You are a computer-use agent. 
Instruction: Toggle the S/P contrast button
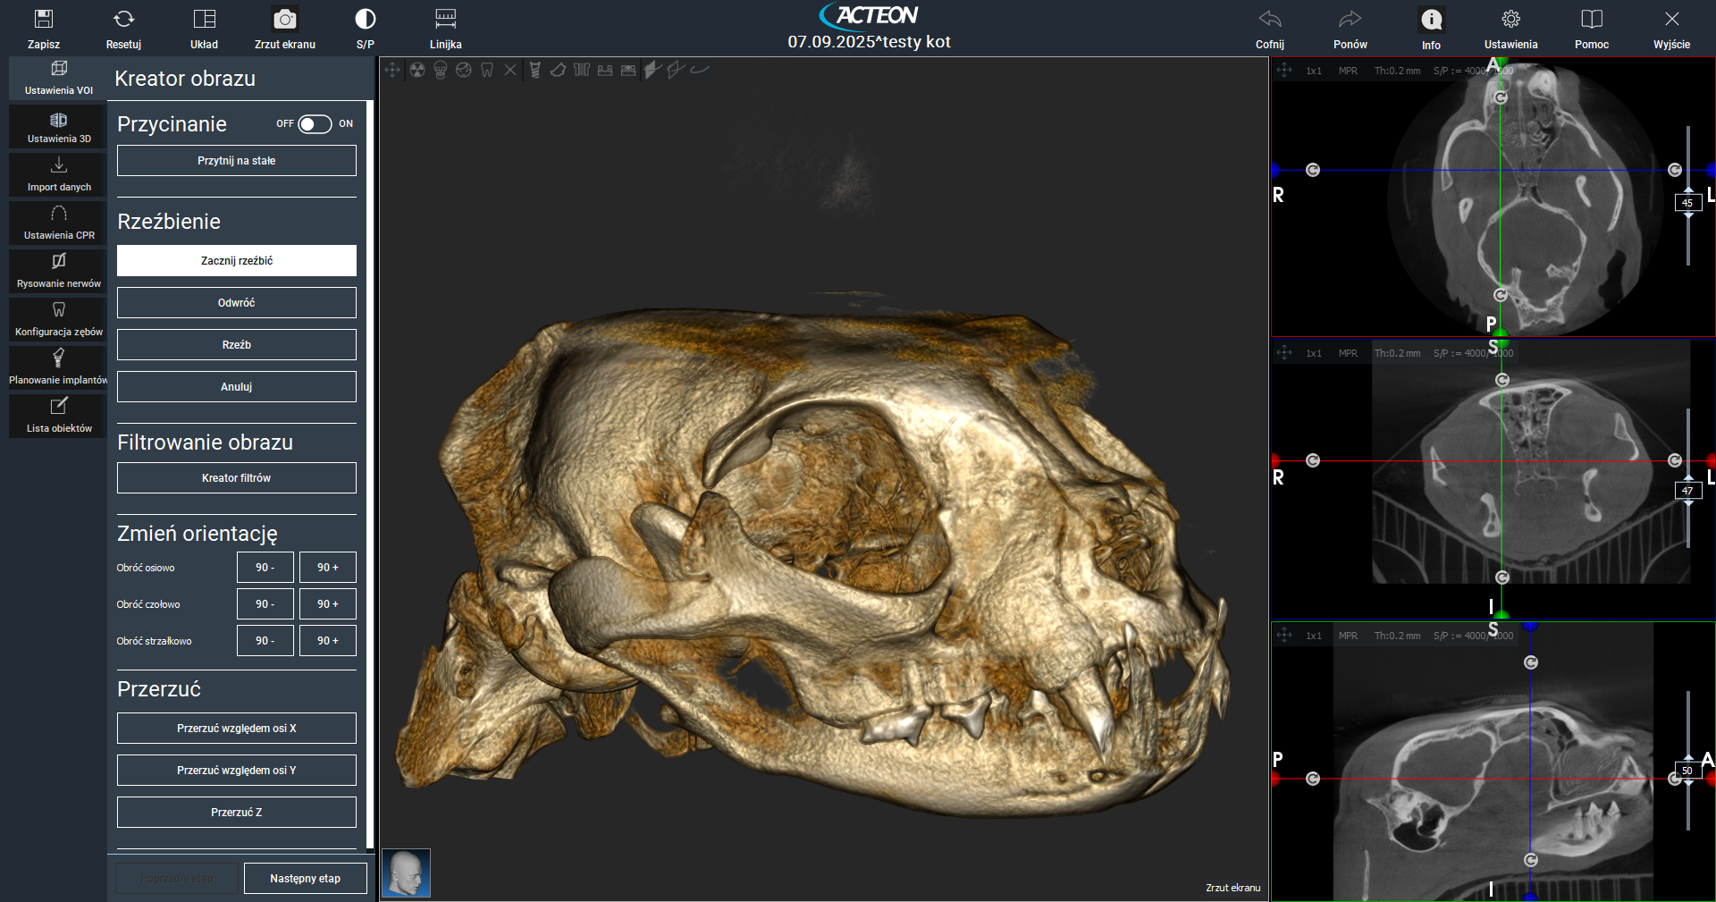[365, 20]
